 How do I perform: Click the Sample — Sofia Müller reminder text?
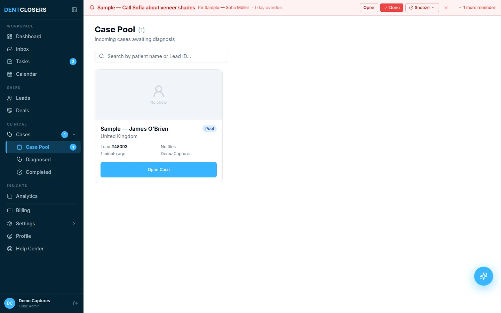[224, 8]
